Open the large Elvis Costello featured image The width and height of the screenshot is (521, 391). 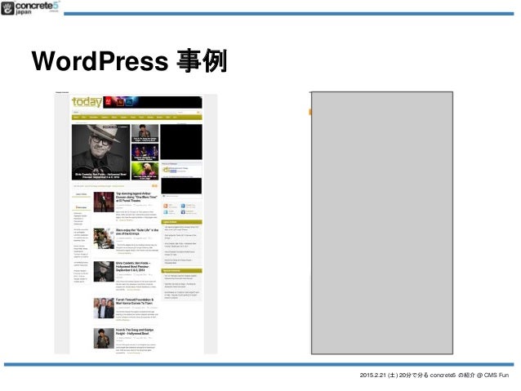[101, 152]
